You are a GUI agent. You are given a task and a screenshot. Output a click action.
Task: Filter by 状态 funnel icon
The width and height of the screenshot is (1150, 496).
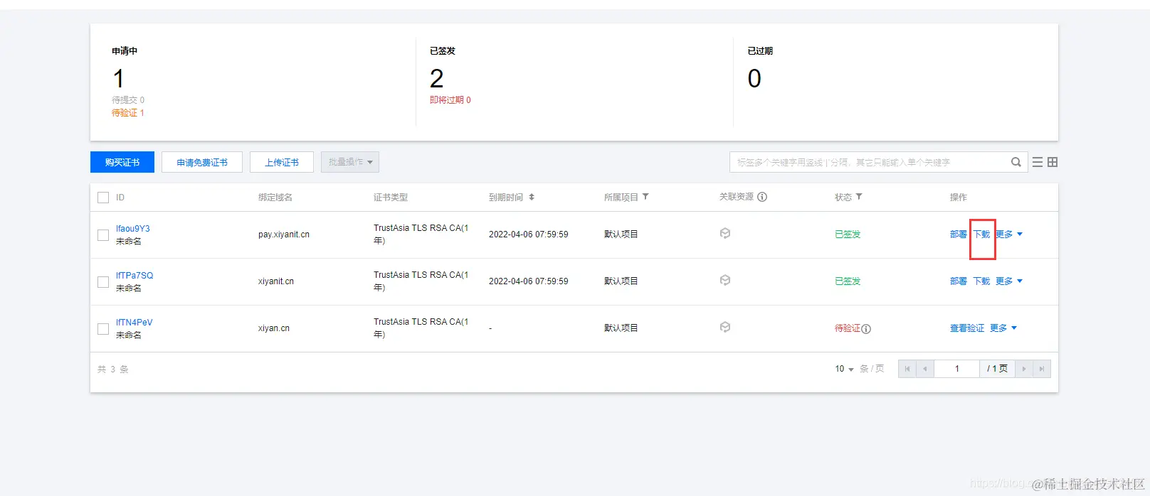point(859,197)
